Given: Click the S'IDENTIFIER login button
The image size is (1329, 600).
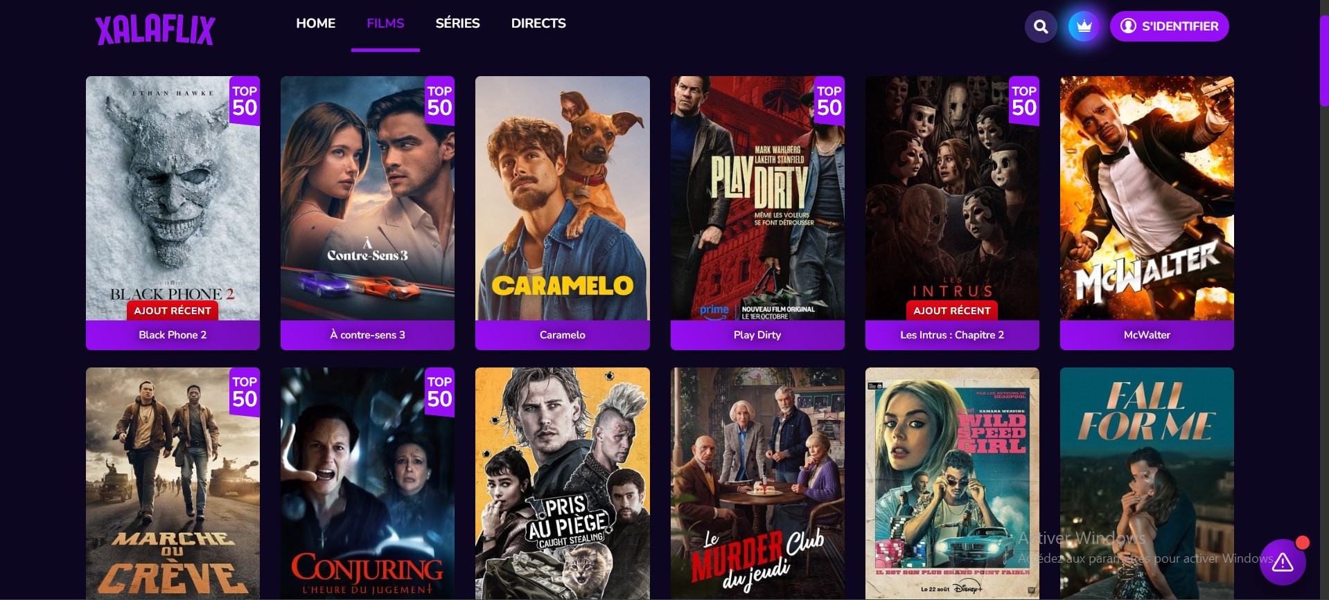Looking at the screenshot, I should (x=1170, y=26).
